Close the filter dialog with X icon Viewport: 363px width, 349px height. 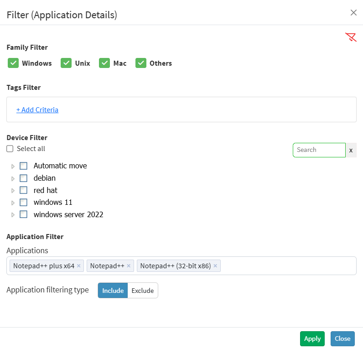(x=353, y=13)
